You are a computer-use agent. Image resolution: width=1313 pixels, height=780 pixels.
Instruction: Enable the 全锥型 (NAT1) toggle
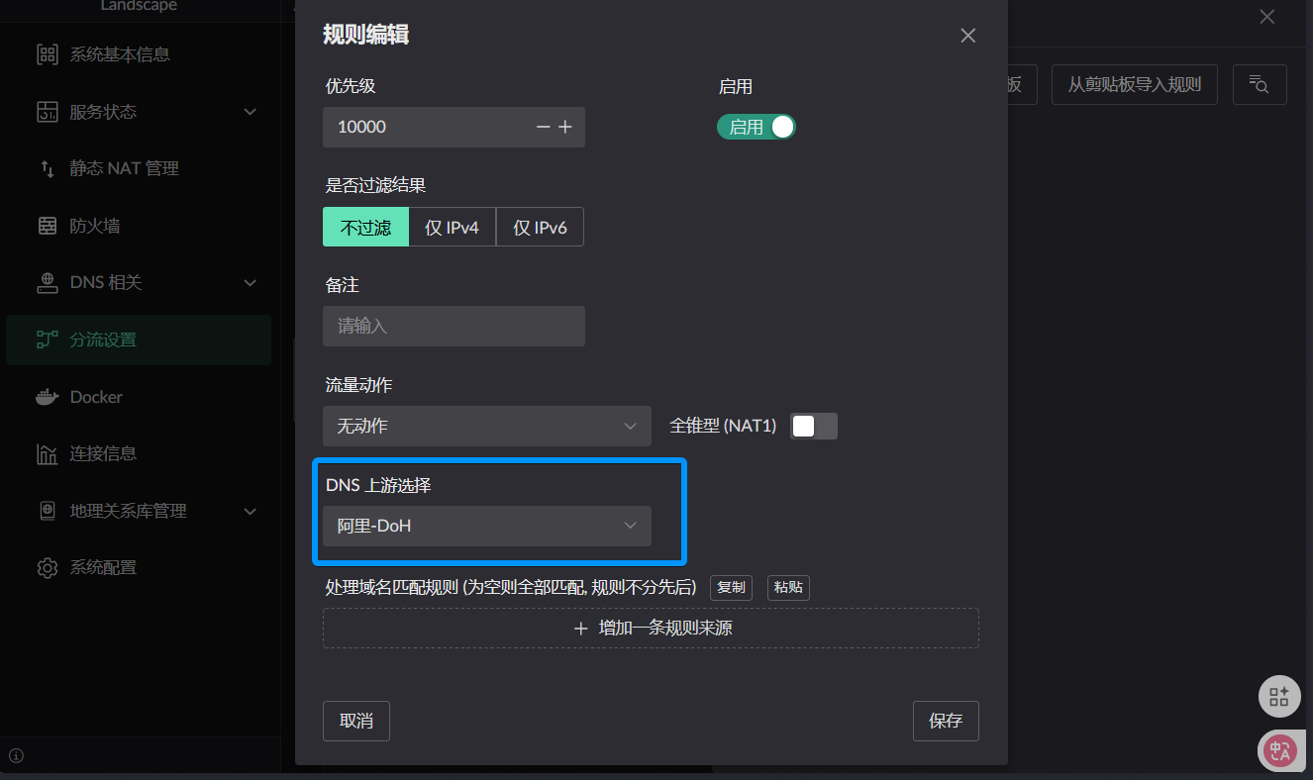pos(813,426)
